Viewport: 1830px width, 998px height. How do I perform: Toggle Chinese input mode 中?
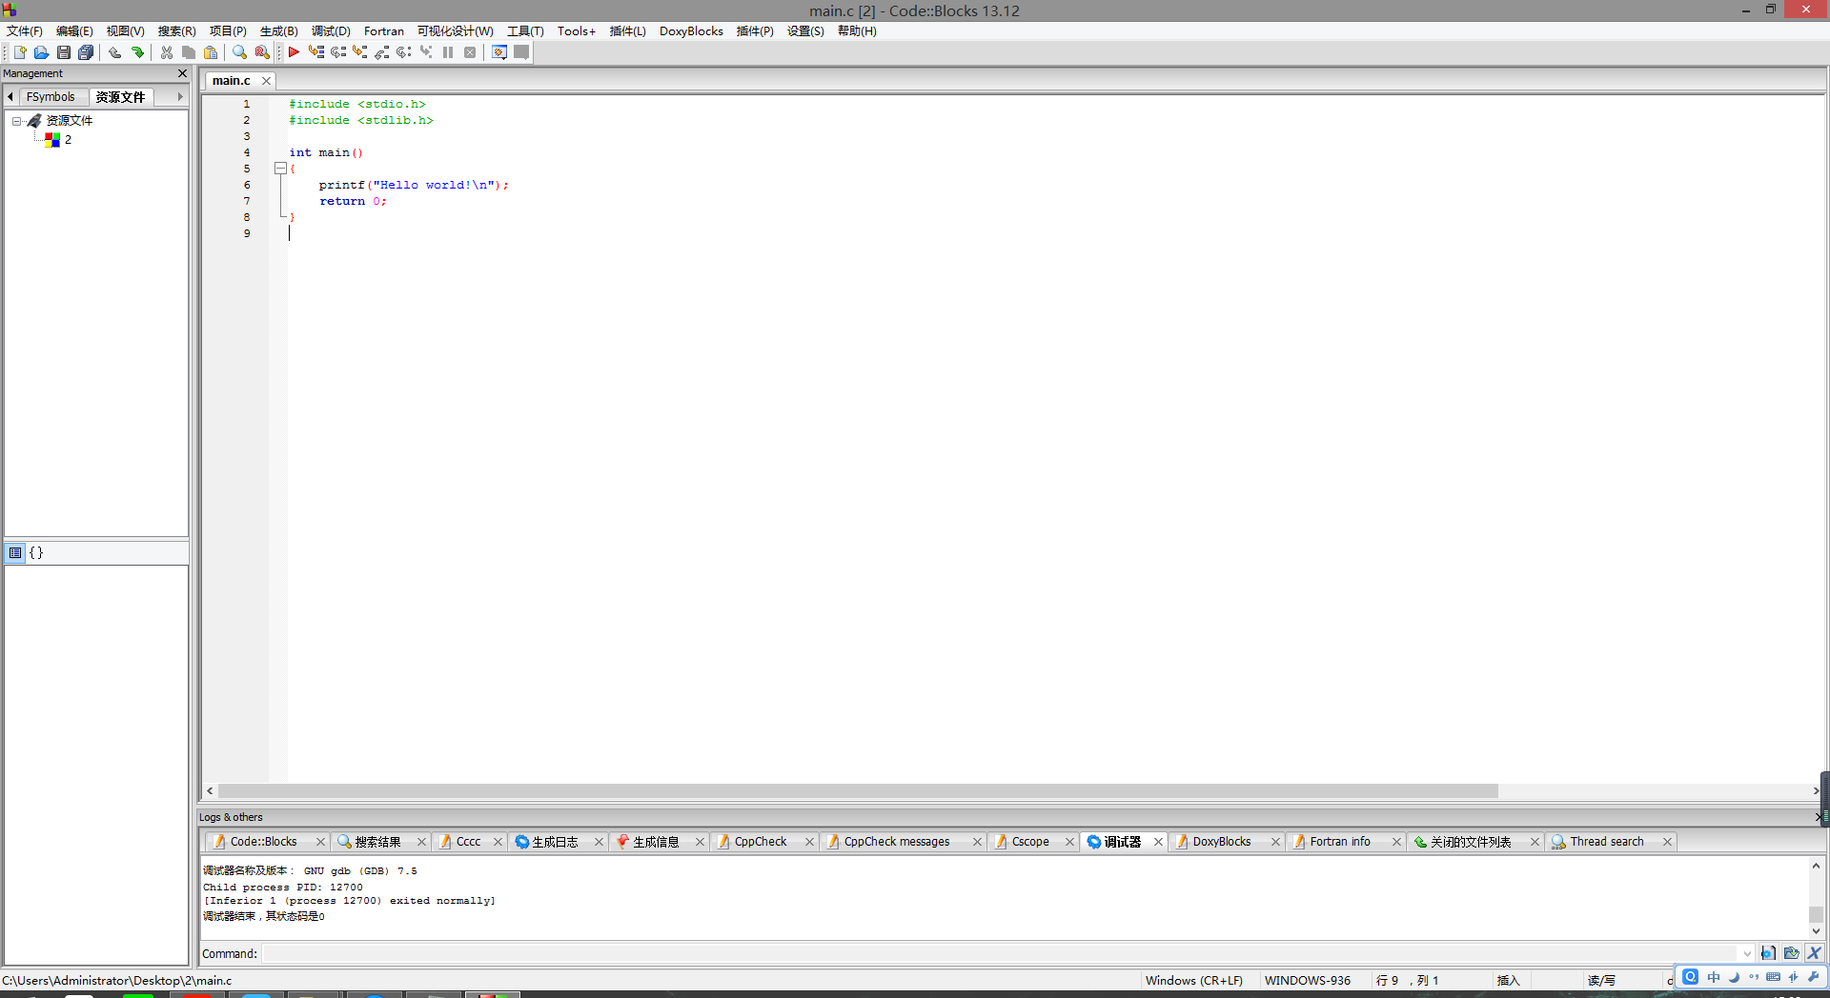pos(1714,977)
